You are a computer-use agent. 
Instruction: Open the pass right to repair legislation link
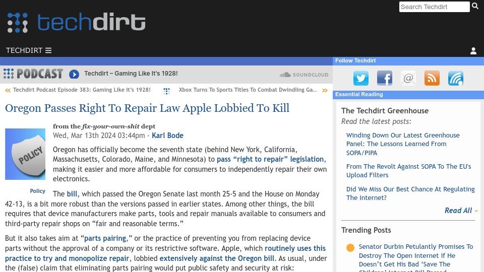270,159
